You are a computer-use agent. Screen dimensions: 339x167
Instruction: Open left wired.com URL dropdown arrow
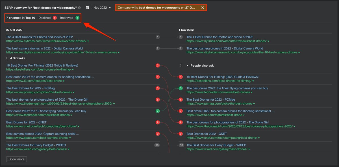point(69,150)
